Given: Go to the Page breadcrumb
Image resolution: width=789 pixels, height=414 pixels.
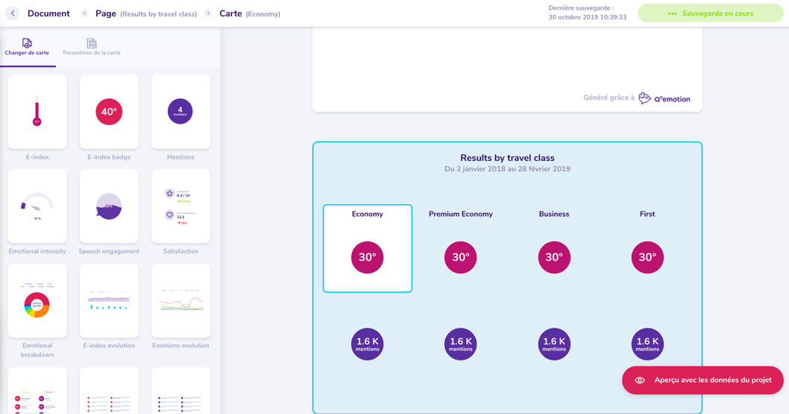Looking at the screenshot, I should (146, 13).
